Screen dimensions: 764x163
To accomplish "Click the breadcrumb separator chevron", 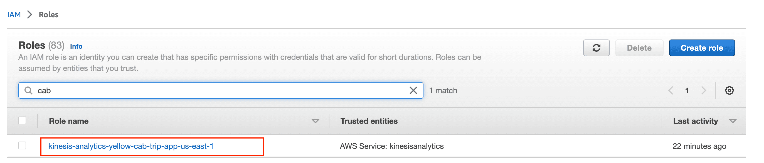I will pos(29,14).
